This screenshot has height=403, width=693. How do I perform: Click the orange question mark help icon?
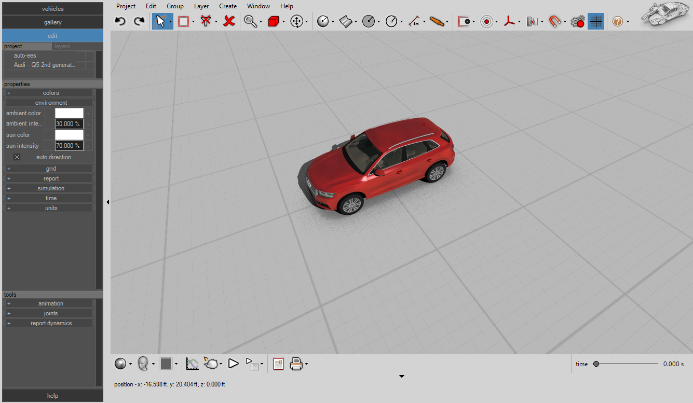click(618, 21)
